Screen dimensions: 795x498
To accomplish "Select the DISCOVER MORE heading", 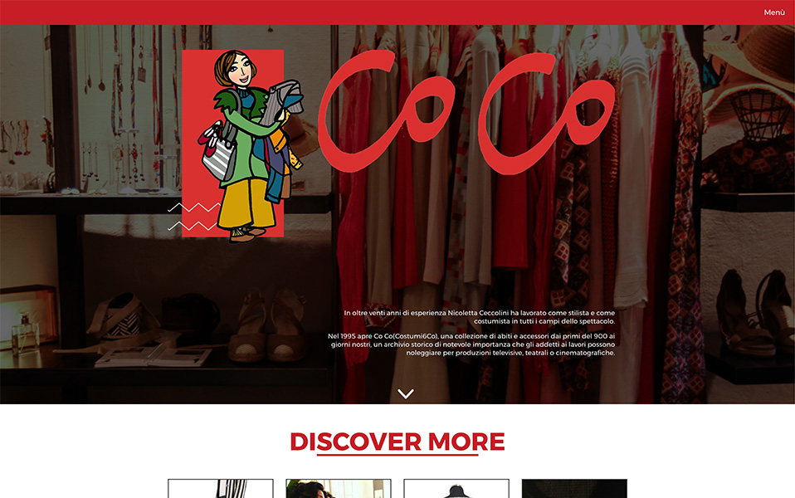I will 397,442.
